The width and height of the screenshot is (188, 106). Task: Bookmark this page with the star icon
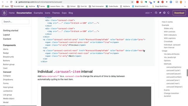point(132,2)
